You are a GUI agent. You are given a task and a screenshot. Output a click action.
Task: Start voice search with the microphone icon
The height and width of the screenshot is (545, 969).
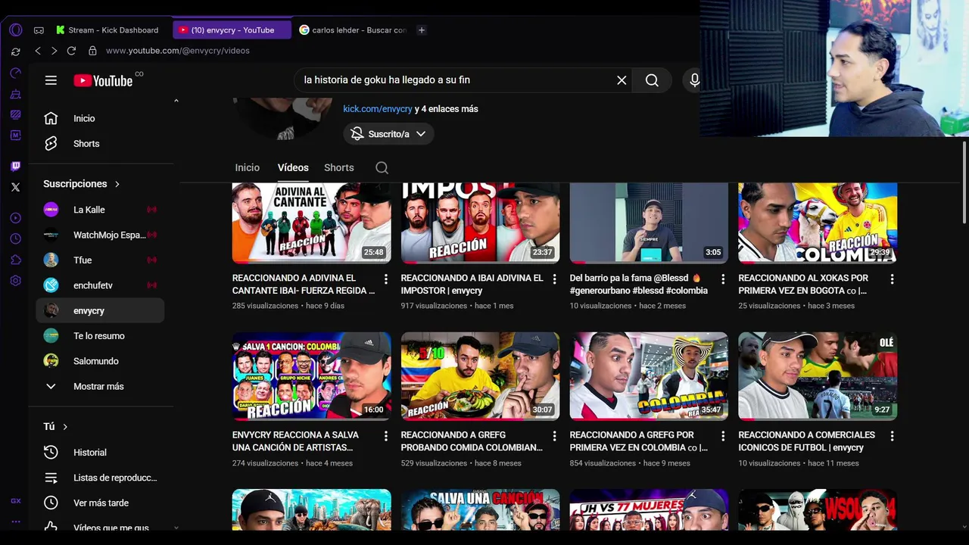[x=694, y=80]
